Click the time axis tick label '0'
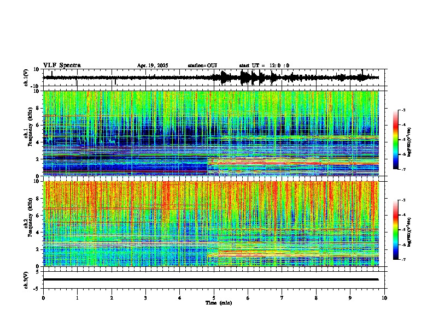Screen dimensions: 433x334 pos(43,298)
